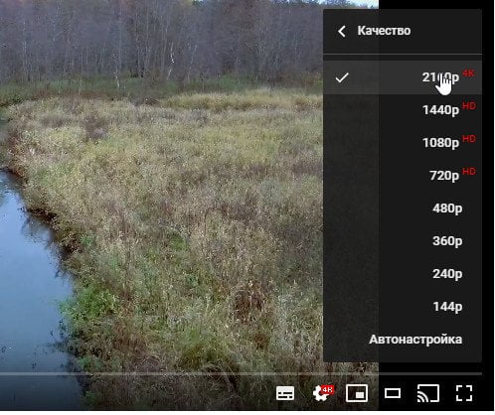Select 240p video quality
This screenshot has height=415, width=495.
(x=403, y=274)
